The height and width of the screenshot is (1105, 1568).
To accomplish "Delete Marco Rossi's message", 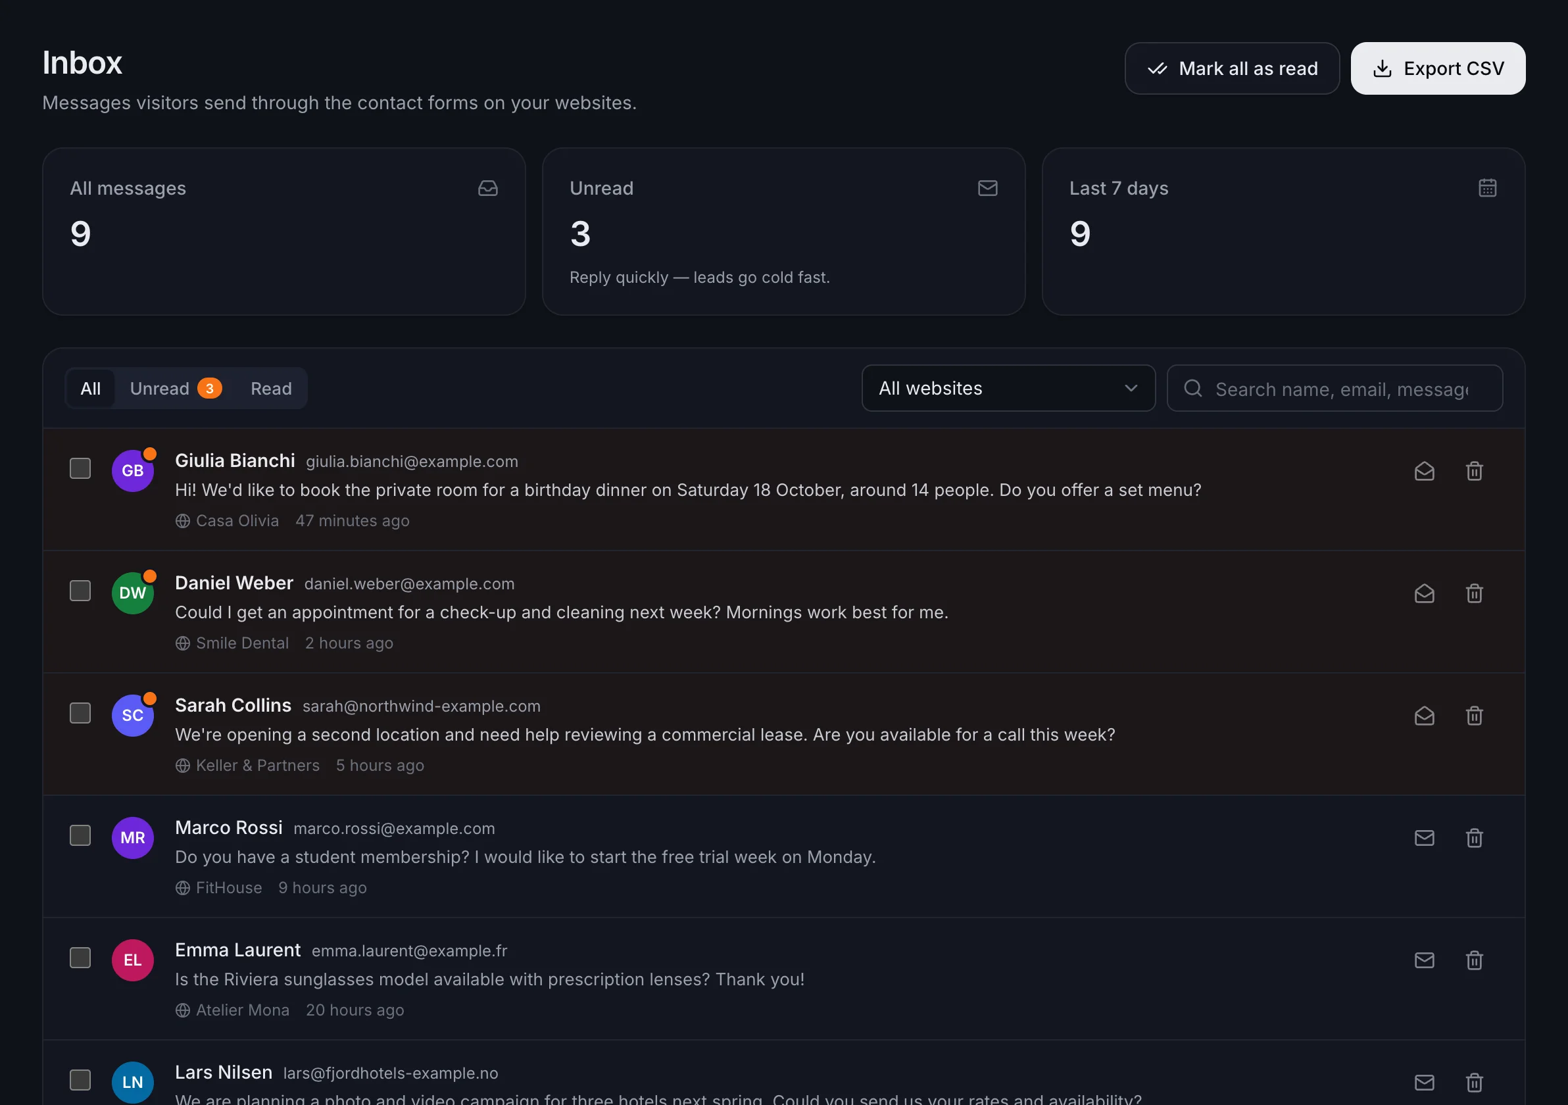I will 1475,838.
